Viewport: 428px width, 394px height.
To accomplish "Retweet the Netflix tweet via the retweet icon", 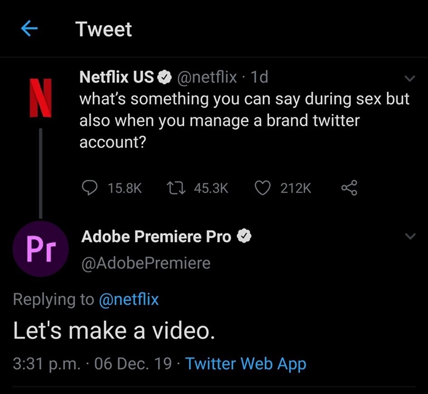I will [176, 188].
